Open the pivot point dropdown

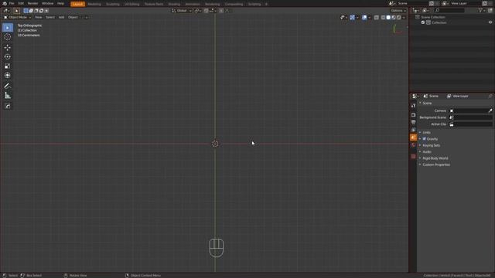click(198, 10)
